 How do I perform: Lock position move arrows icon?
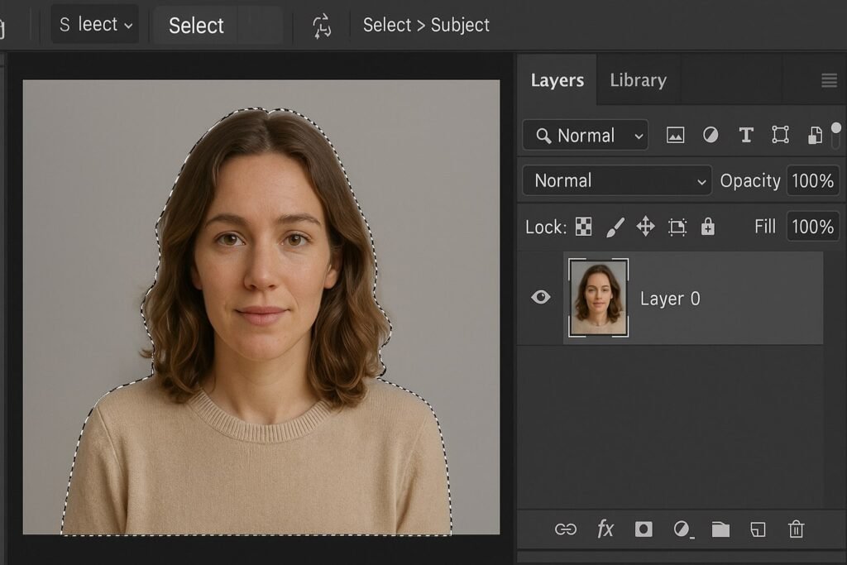coord(645,227)
